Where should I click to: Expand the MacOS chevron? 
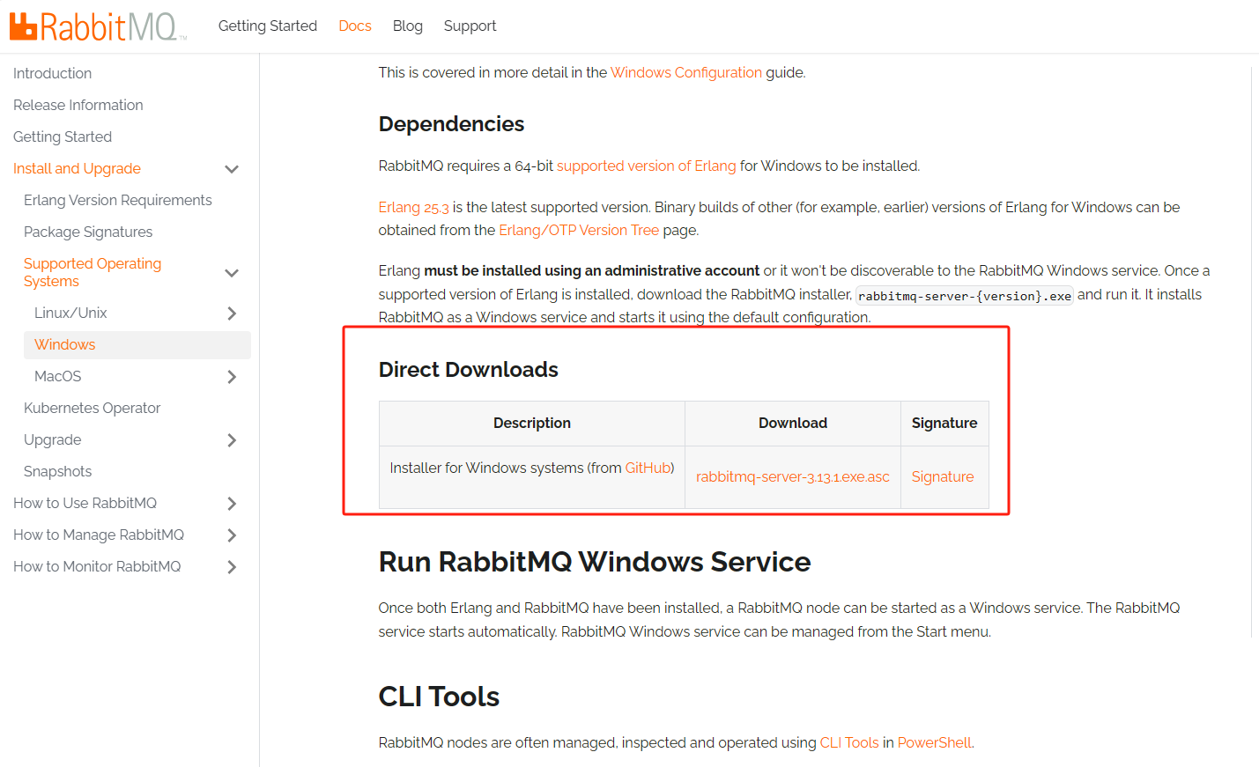(x=232, y=377)
